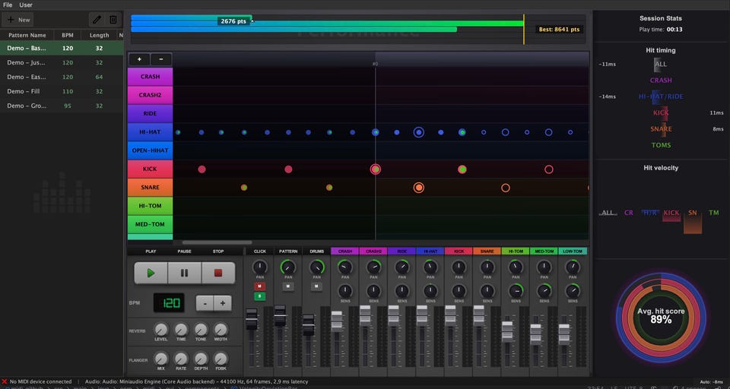The image size is (730, 389).
Task: Hit the red Stop transport button
Action: point(217,273)
